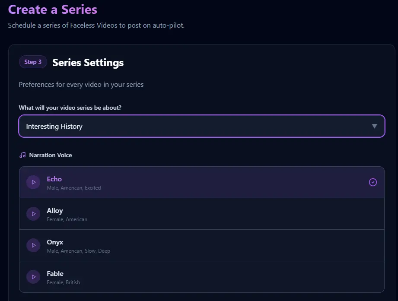
Task: Preview the Onyx narration voice
Action: [x=33, y=245]
